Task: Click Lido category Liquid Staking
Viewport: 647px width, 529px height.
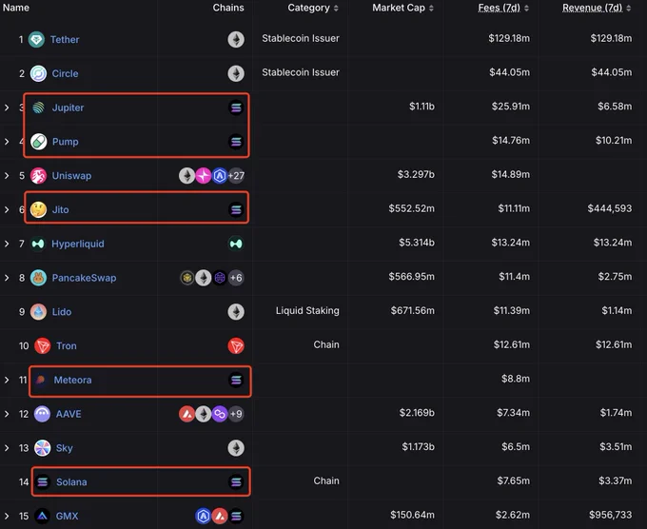Action: pyautogui.click(x=307, y=311)
